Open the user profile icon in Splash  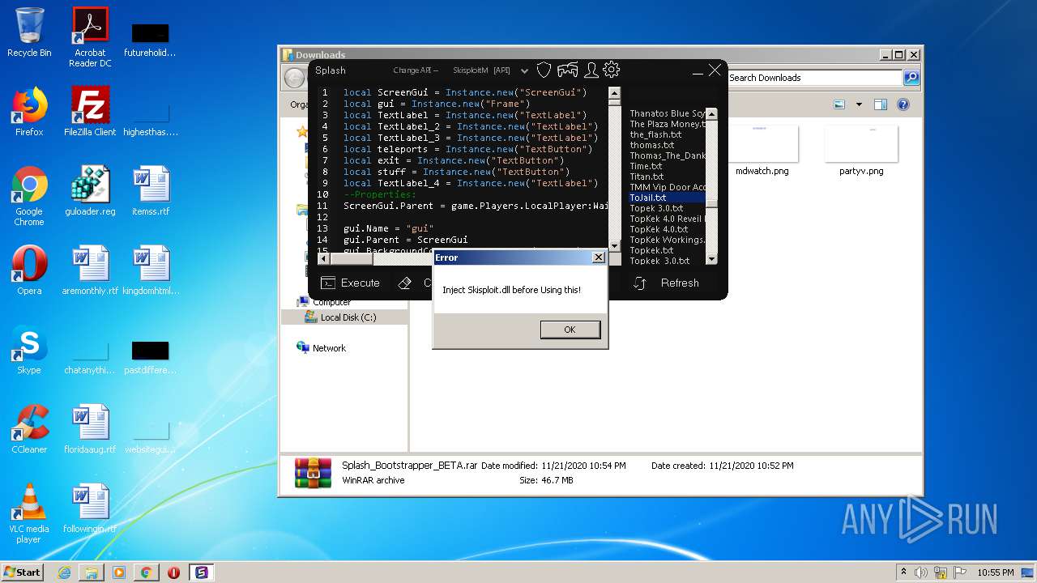591,70
